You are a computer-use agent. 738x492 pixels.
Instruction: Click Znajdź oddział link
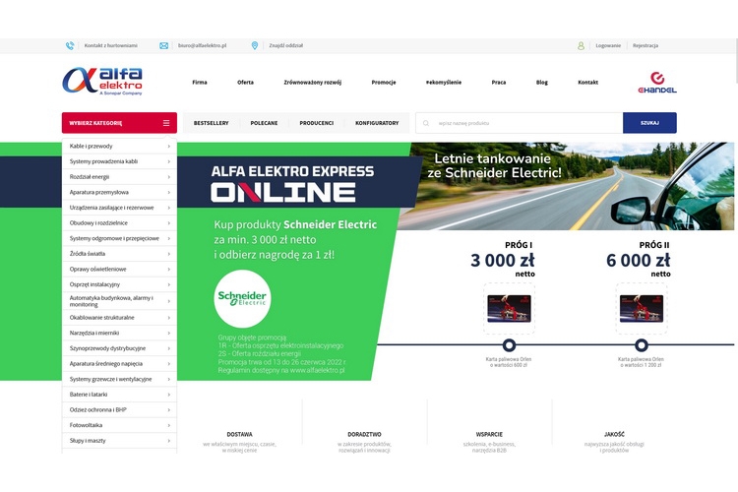285,45
